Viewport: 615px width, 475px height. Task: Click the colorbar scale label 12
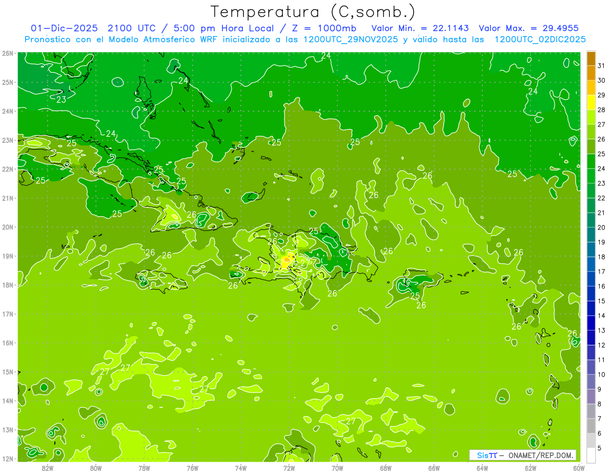(x=601, y=345)
